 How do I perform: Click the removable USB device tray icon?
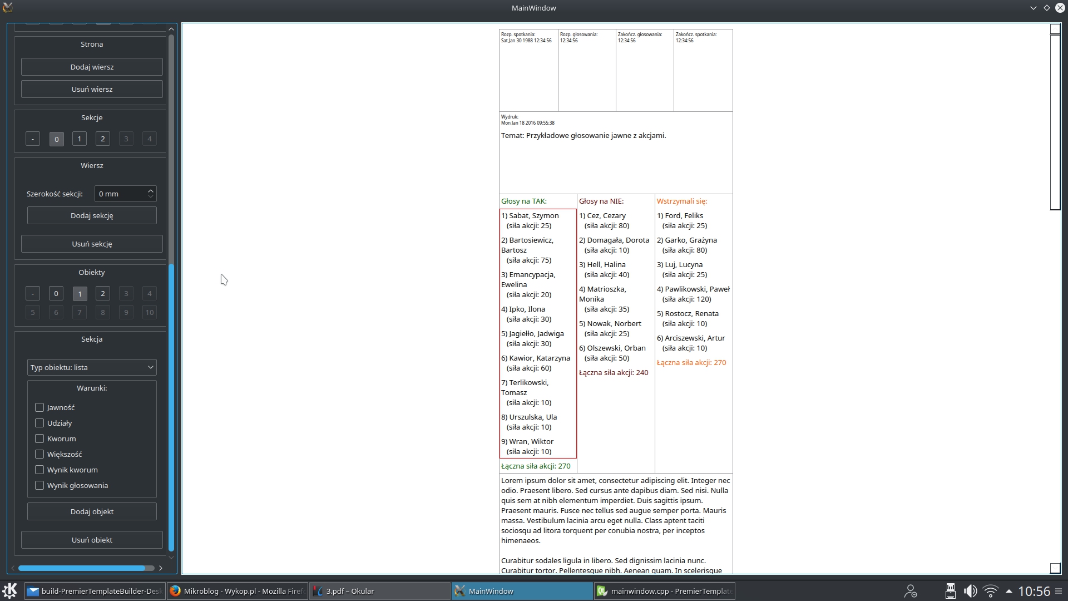click(x=950, y=591)
